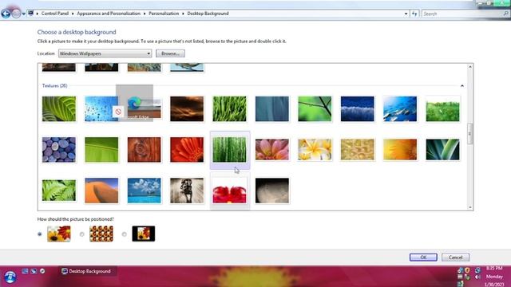This screenshot has width=511, height=287.
Task: Click the greyed-out Forward arrow button
Action: [x=16, y=14]
